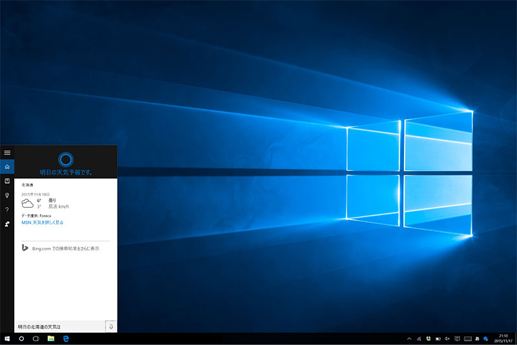Open the battery status tray icon
The width and height of the screenshot is (517, 345).
(438, 339)
